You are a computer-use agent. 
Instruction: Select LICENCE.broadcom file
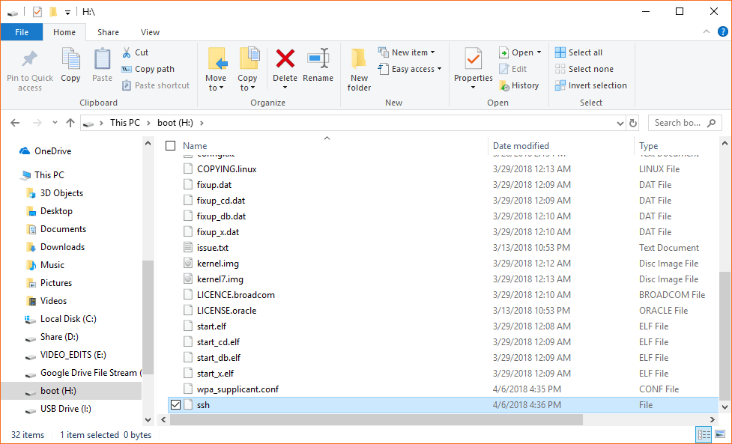pyautogui.click(x=236, y=295)
